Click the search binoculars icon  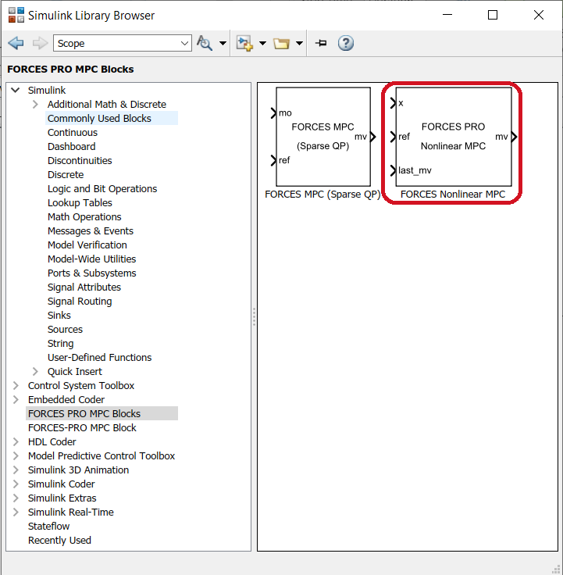pos(205,43)
